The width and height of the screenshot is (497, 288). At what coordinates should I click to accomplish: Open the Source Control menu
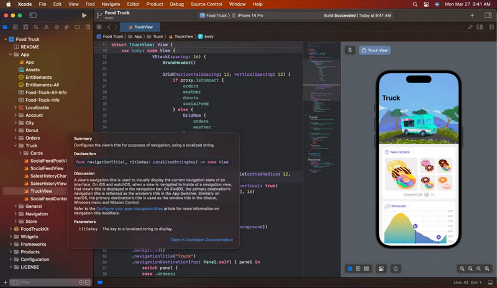pos(206,4)
